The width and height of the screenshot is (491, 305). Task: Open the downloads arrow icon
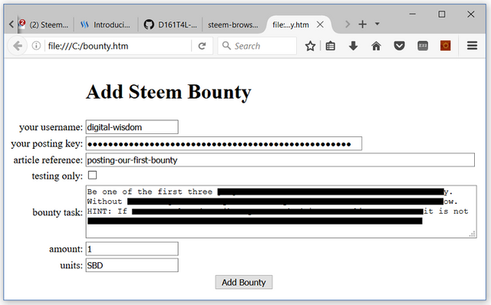pyautogui.click(x=353, y=46)
